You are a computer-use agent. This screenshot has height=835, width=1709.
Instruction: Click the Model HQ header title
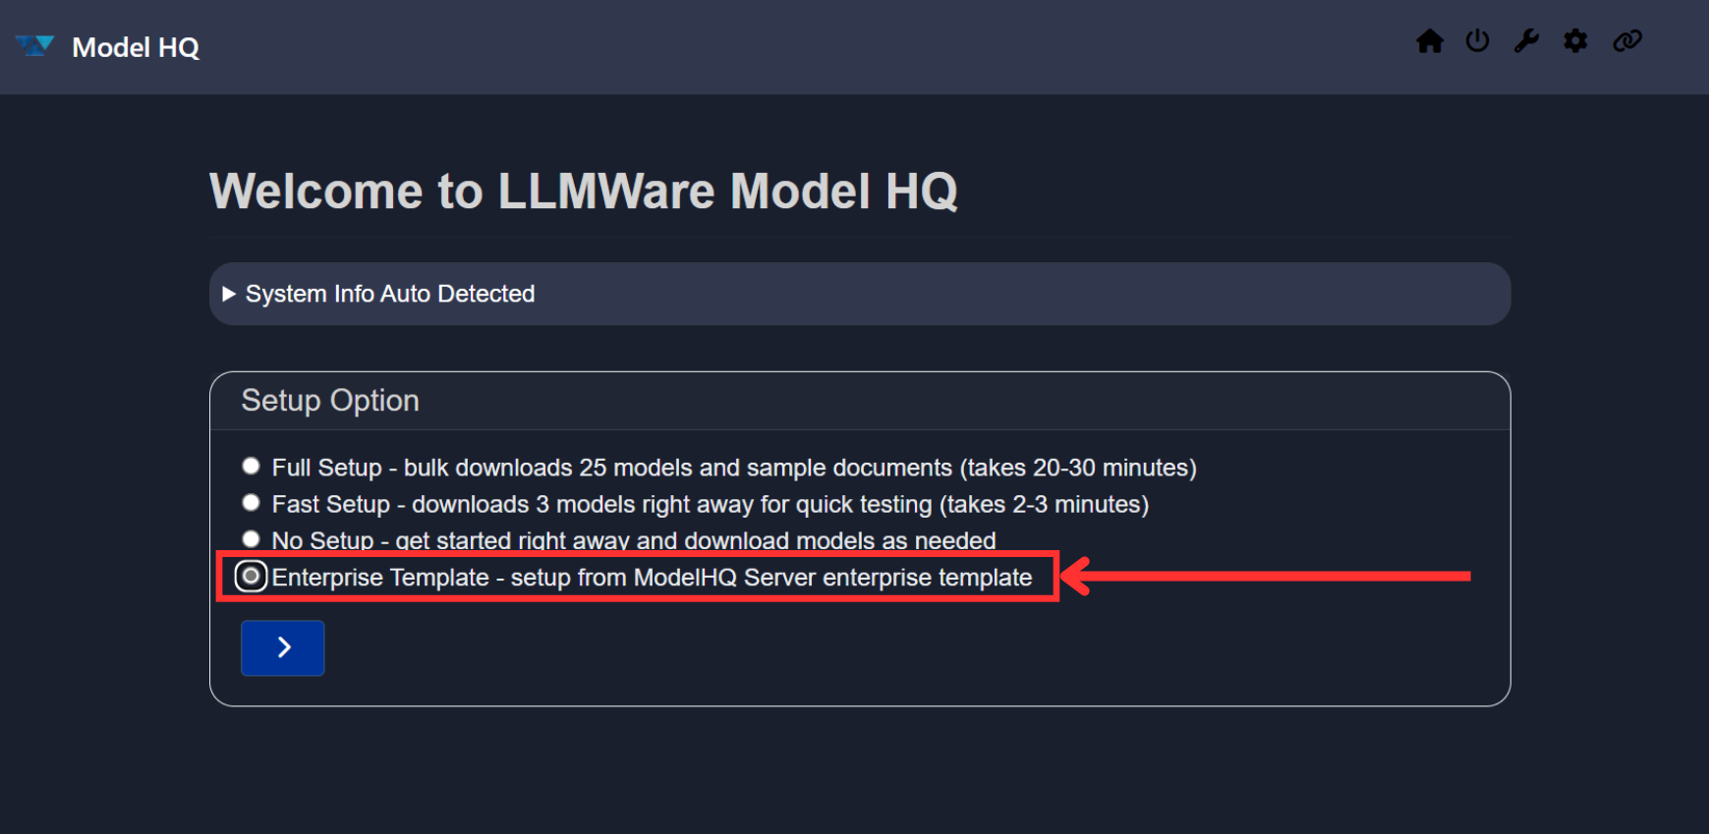(x=136, y=47)
